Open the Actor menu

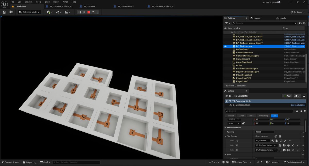click(65, 2)
